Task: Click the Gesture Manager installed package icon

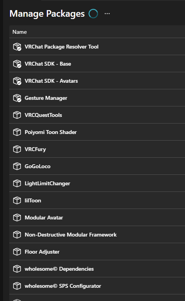Action: pos(17,98)
